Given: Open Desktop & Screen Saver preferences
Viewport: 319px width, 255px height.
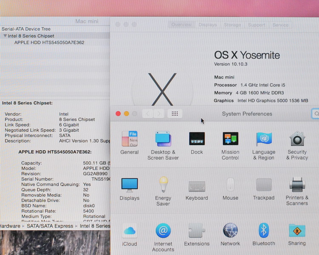Looking at the screenshot, I should [x=163, y=145].
